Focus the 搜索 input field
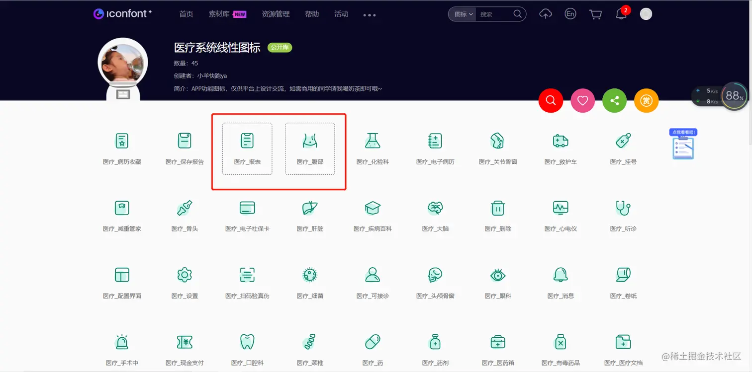Viewport: 752px width, 372px height. pos(493,14)
